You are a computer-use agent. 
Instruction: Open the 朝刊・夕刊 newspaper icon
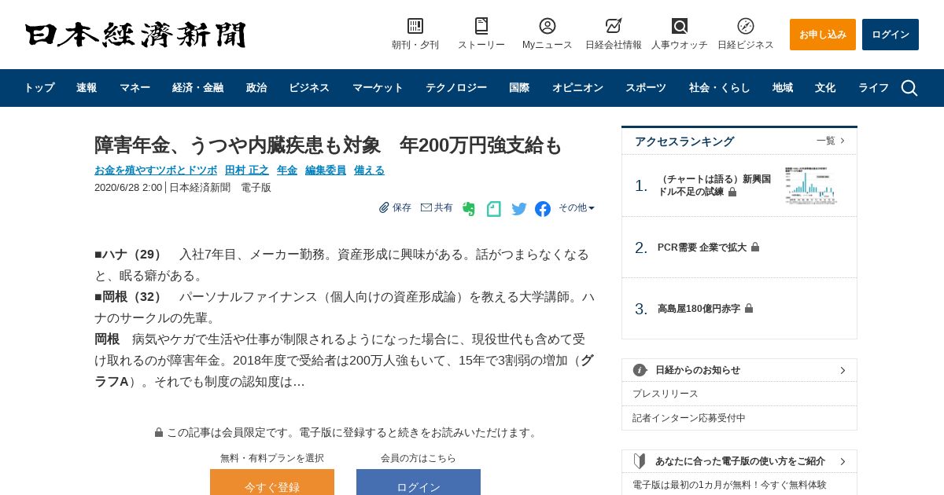click(415, 26)
